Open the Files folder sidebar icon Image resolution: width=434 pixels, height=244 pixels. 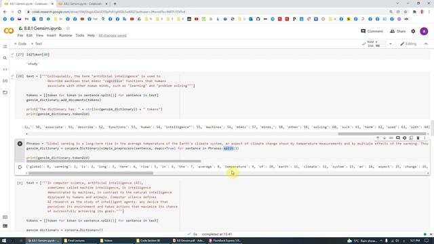click(5, 92)
